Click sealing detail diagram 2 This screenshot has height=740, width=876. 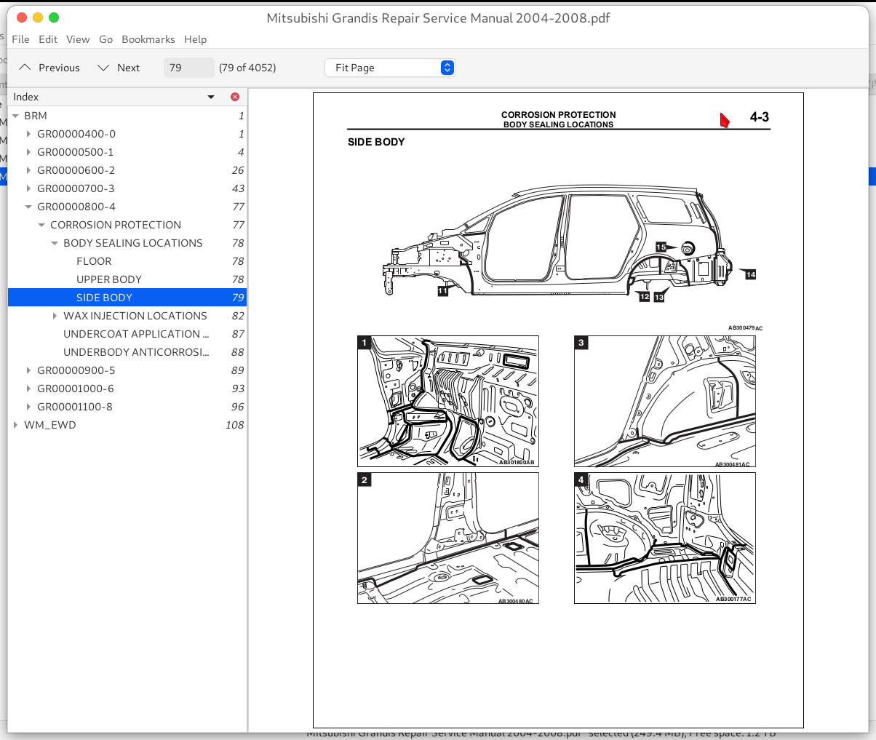pos(448,538)
